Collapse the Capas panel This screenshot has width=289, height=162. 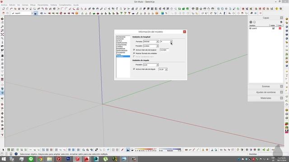click(x=281, y=18)
